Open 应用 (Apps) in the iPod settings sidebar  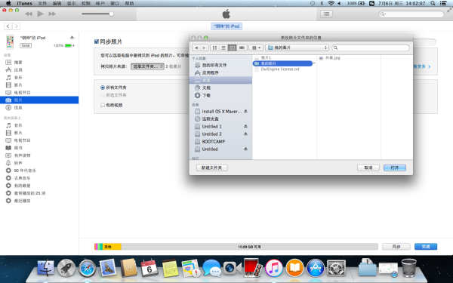[x=18, y=70]
